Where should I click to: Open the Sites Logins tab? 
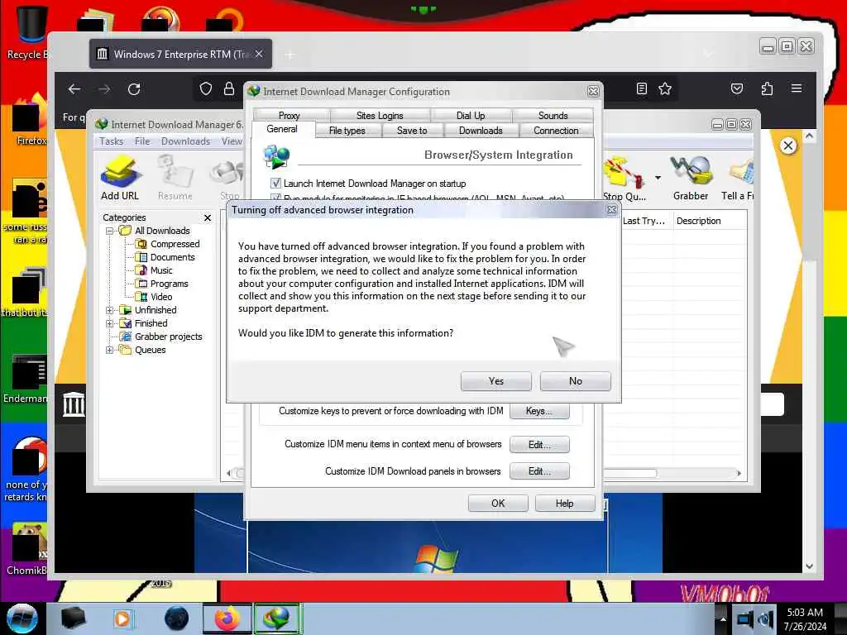(380, 115)
